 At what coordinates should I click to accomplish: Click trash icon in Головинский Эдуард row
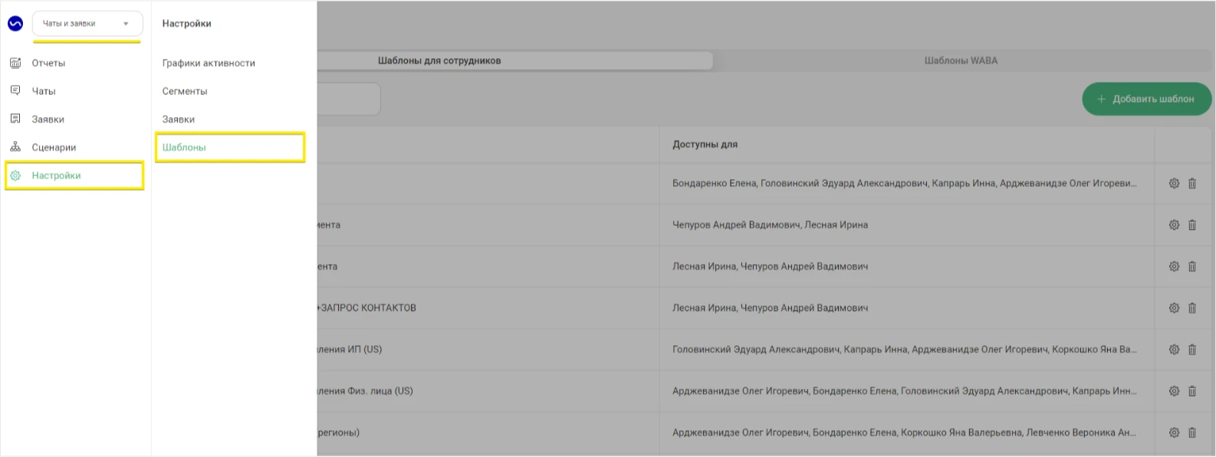point(1192,349)
